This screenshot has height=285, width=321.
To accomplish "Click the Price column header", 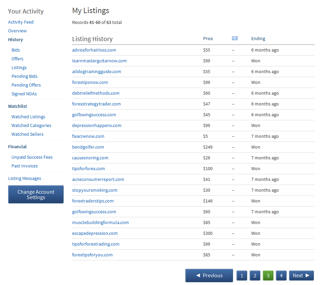I will 208,39.
